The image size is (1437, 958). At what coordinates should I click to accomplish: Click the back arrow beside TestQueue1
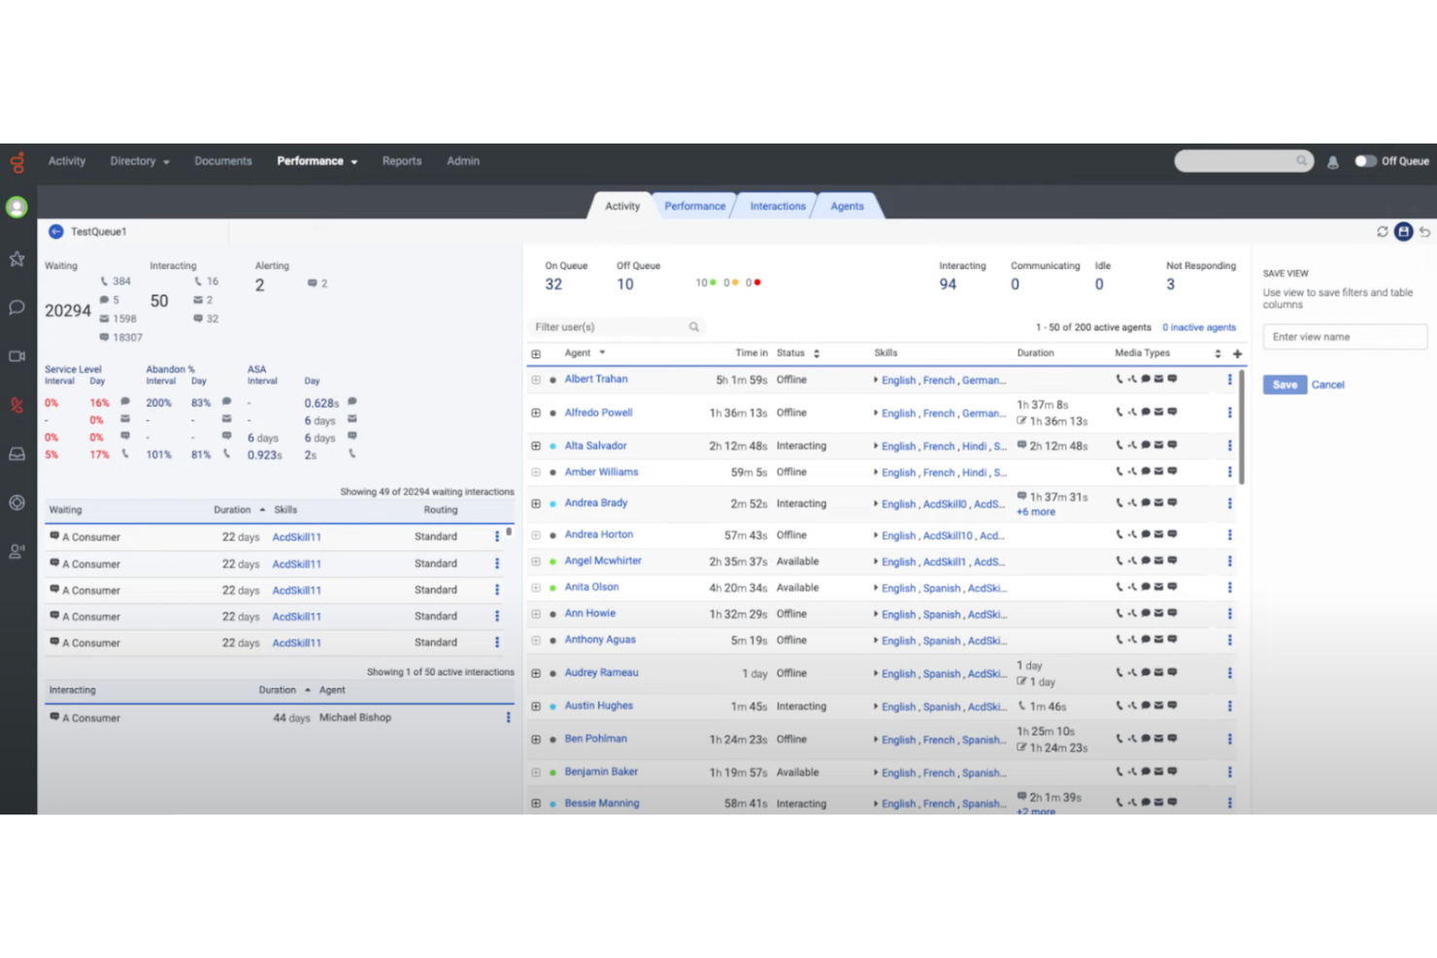click(55, 231)
